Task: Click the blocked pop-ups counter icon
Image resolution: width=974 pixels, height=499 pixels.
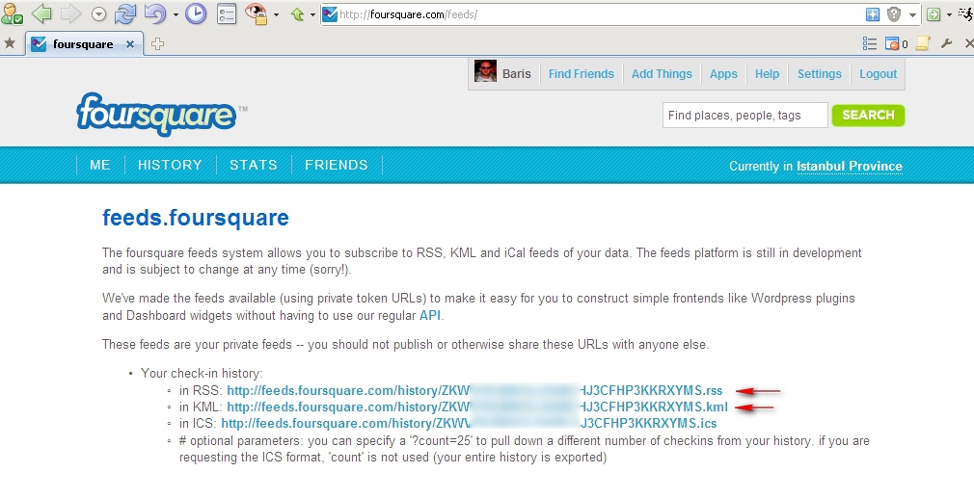Action: coord(896,43)
